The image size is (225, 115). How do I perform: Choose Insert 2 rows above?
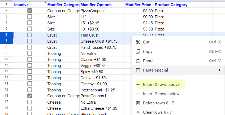(161, 85)
